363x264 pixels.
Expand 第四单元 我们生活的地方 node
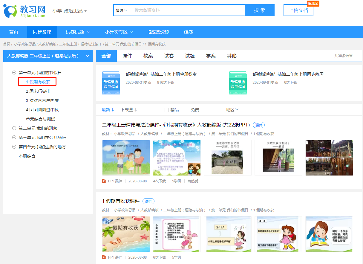[x=14, y=147]
